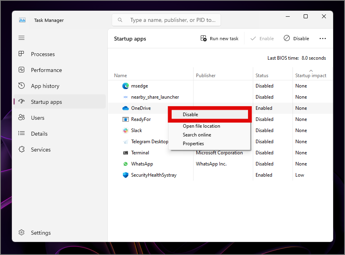Open the three-dot more options menu
The width and height of the screenshot is (345, 255).
point(323,39)
